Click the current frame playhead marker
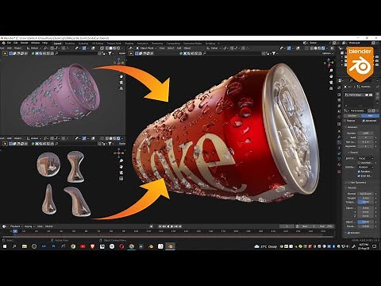 pyautogui.click(x=15, y=231)
